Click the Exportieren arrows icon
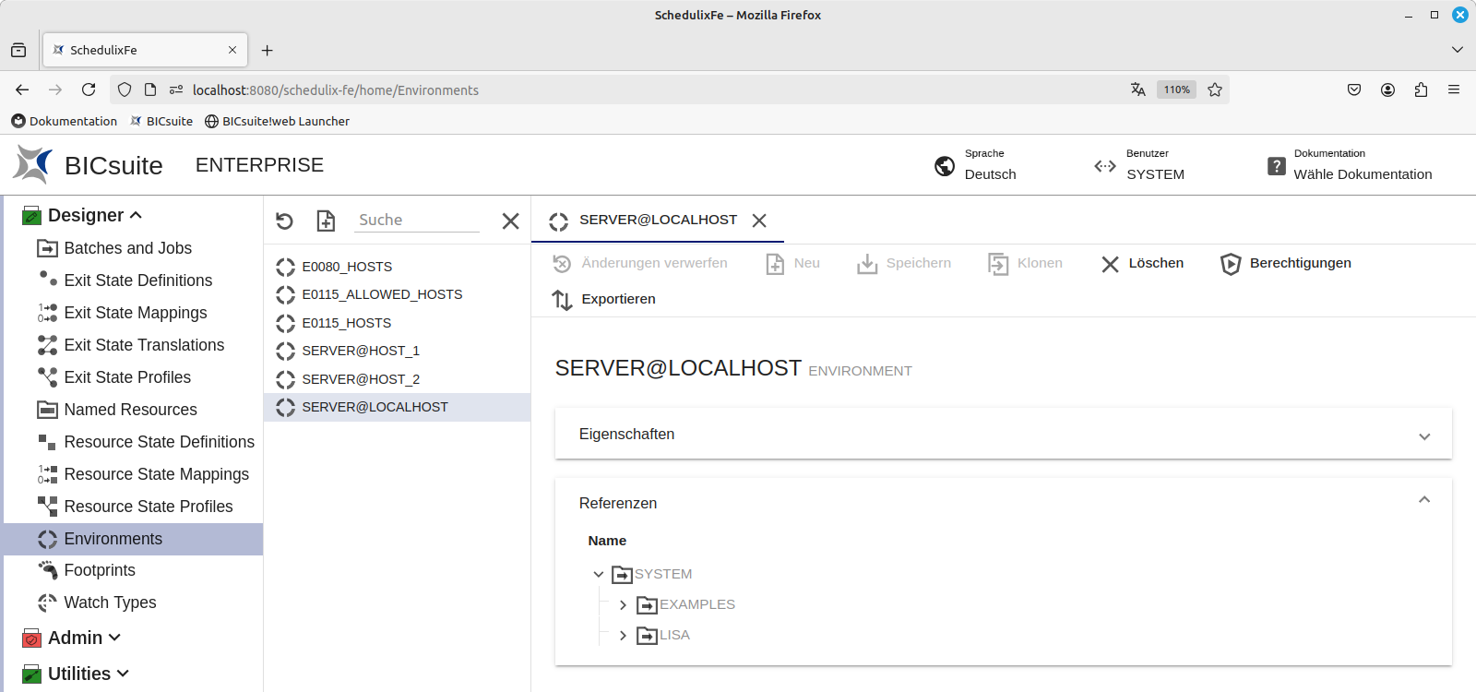Screen dimensions: 1476x692 click(562, 300)
